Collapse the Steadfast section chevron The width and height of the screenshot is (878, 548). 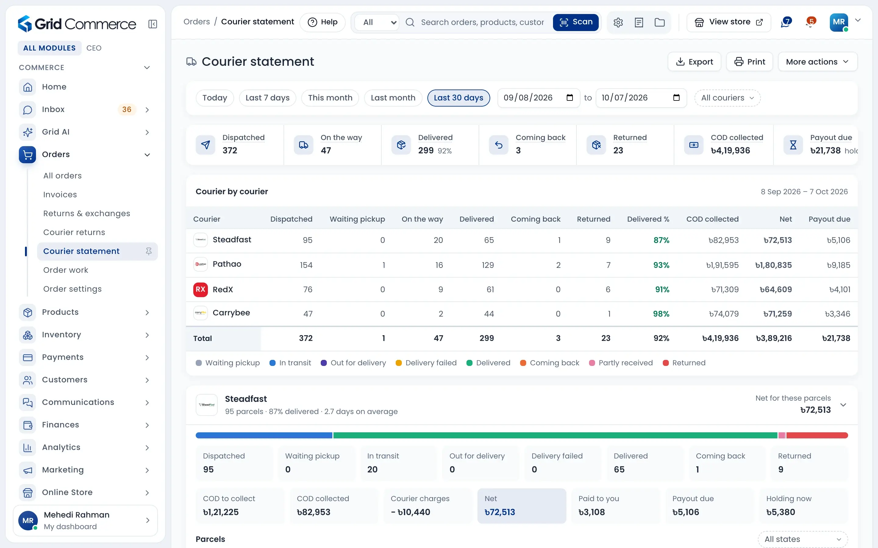pyautogui.click(x=843, y=405)
